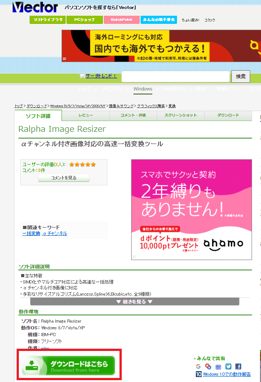Switch to ソフト詳細 tab
This screenshot has height=382, width=261.
pyautogui.click(x=38, y=116)
